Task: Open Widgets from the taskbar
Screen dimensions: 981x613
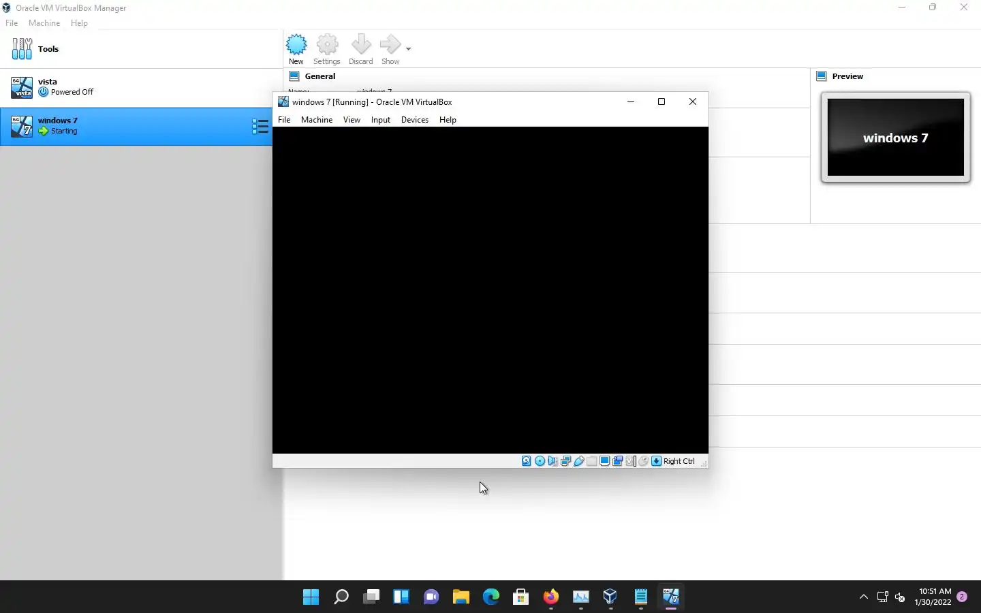Action: [x=401, y=597]
